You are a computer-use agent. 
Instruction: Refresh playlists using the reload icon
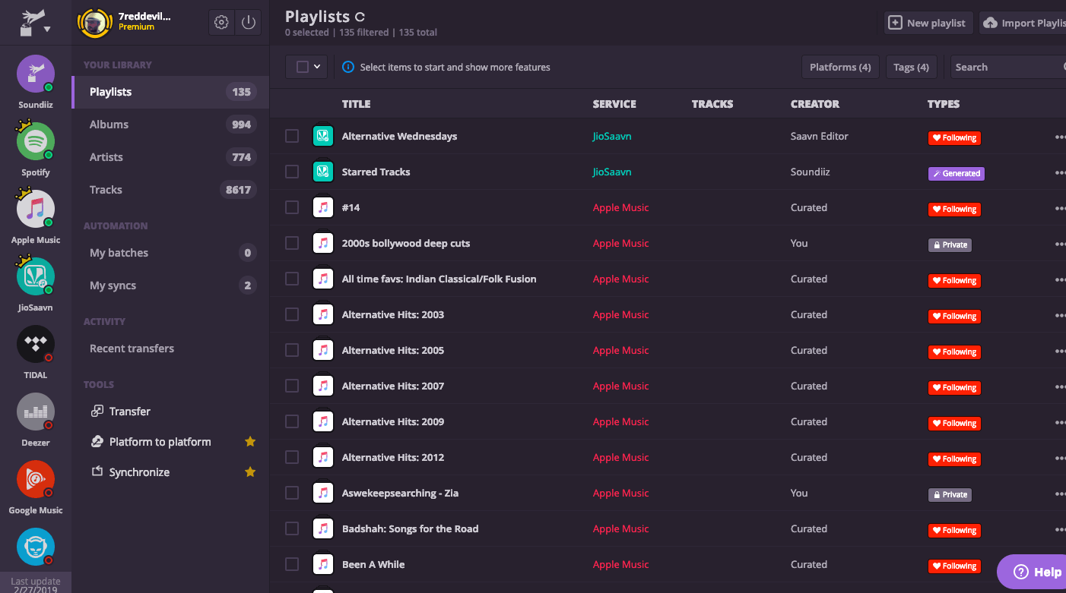(359, 16)
